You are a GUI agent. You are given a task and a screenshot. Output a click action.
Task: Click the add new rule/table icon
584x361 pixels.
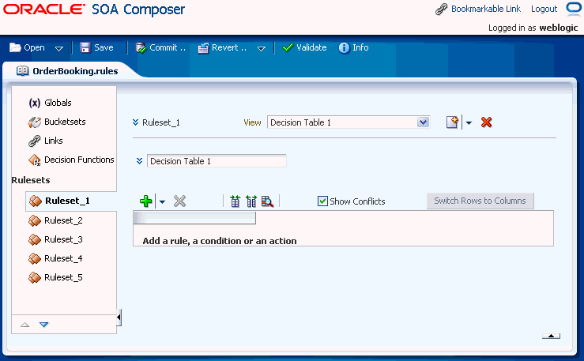452,122
